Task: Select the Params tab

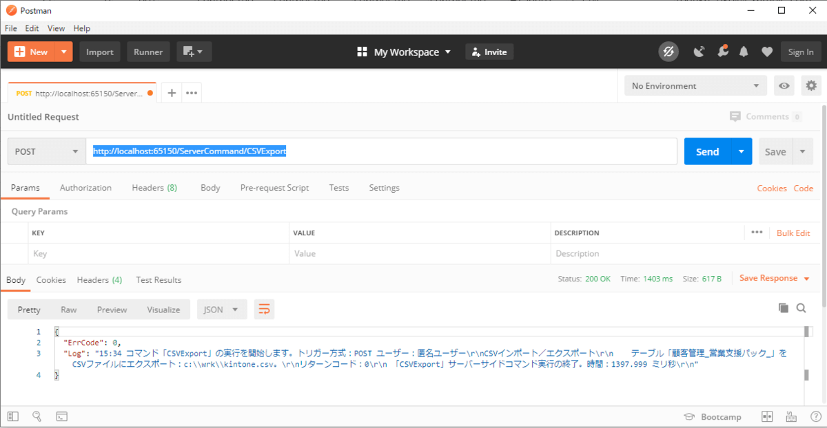Action: [25, 188]
